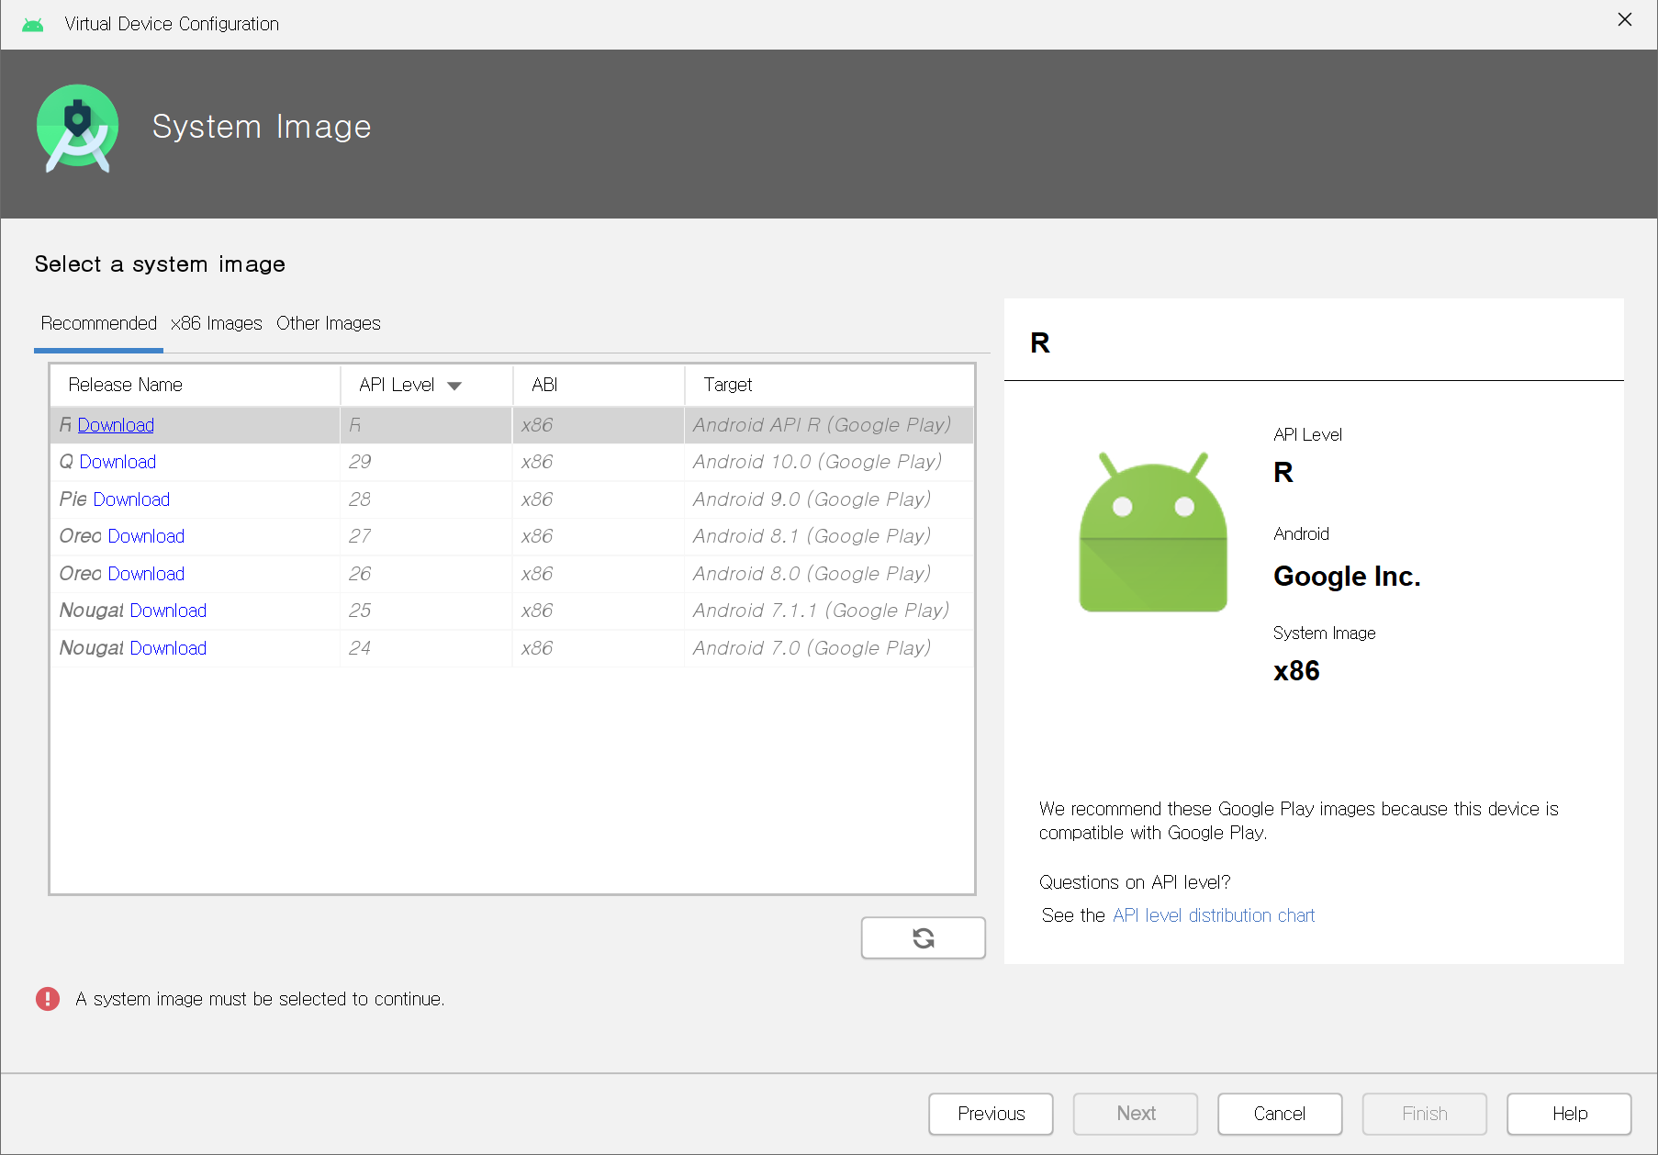
Task: Click the red error warning icon
Action: (x=48, y=999)
